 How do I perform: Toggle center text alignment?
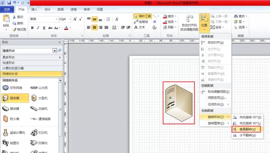tap(94, 27)
